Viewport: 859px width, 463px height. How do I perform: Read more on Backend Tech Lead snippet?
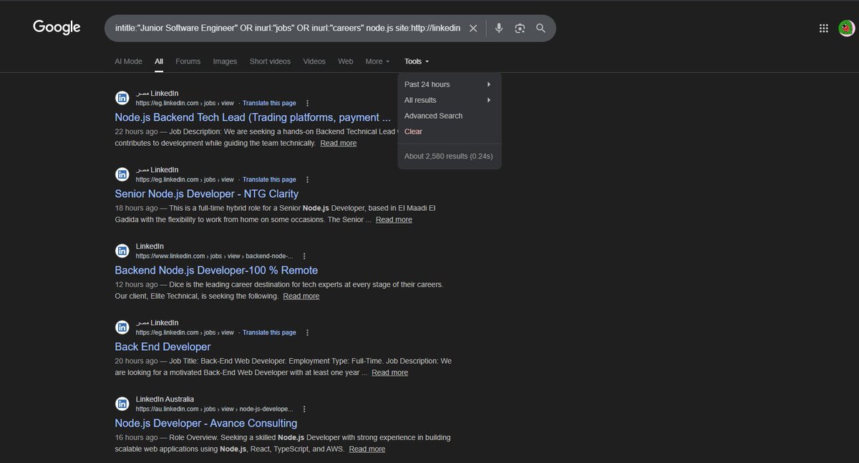coord(339,143)
